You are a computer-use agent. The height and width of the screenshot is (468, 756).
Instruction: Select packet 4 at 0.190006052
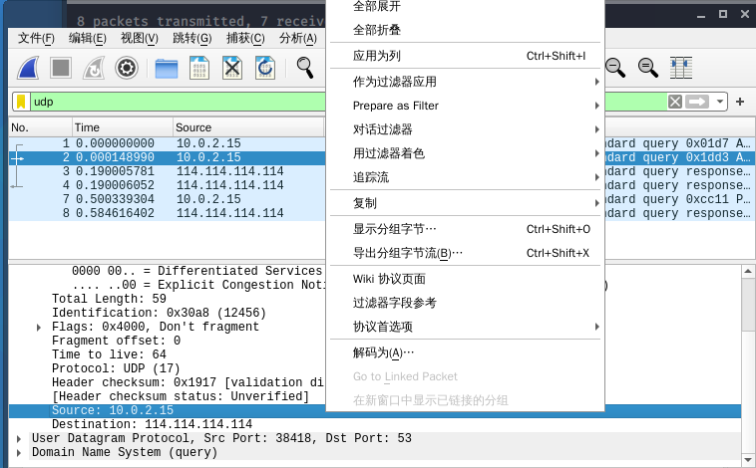[167, 185]
